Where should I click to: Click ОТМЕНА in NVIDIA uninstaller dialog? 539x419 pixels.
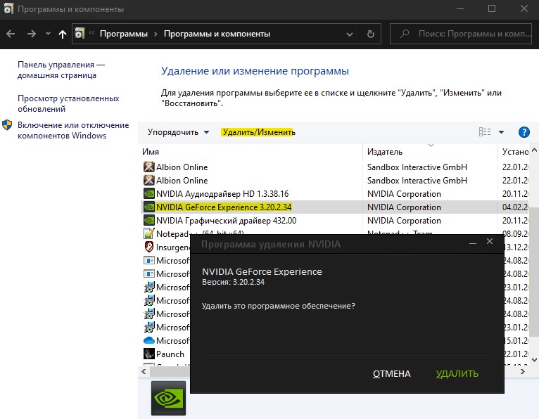tap(391, 374)
